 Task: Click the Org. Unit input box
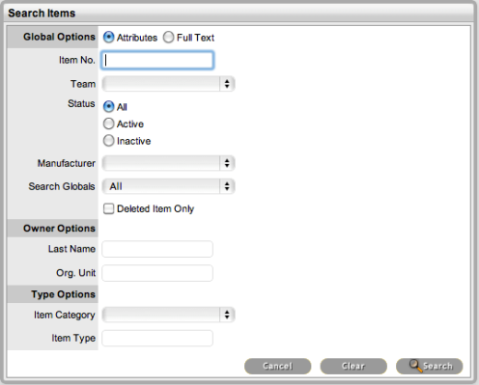coord(157,273)
